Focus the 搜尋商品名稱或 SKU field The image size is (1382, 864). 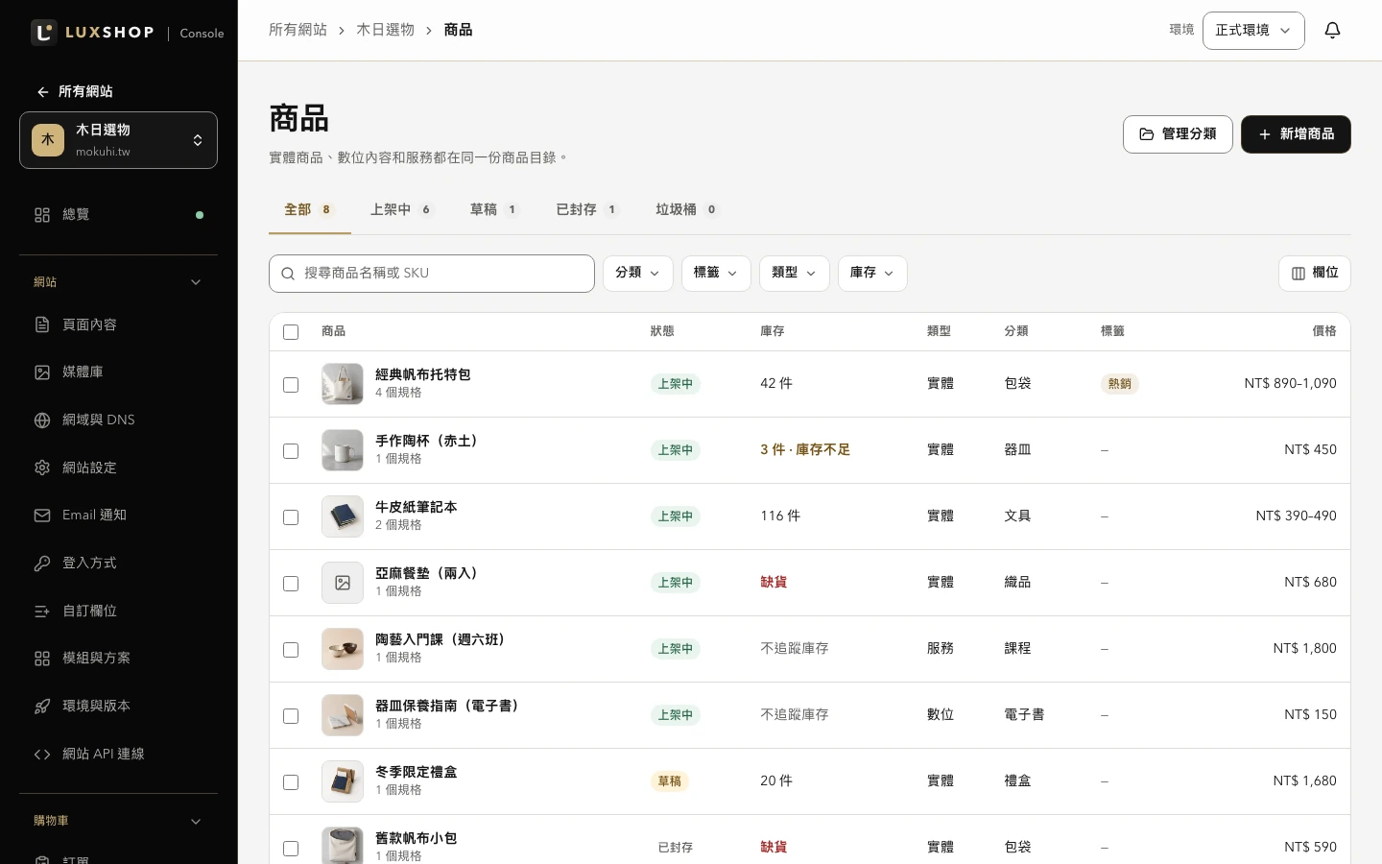point(432,274)
